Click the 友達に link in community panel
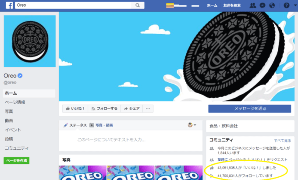 [x=222, y=160]
